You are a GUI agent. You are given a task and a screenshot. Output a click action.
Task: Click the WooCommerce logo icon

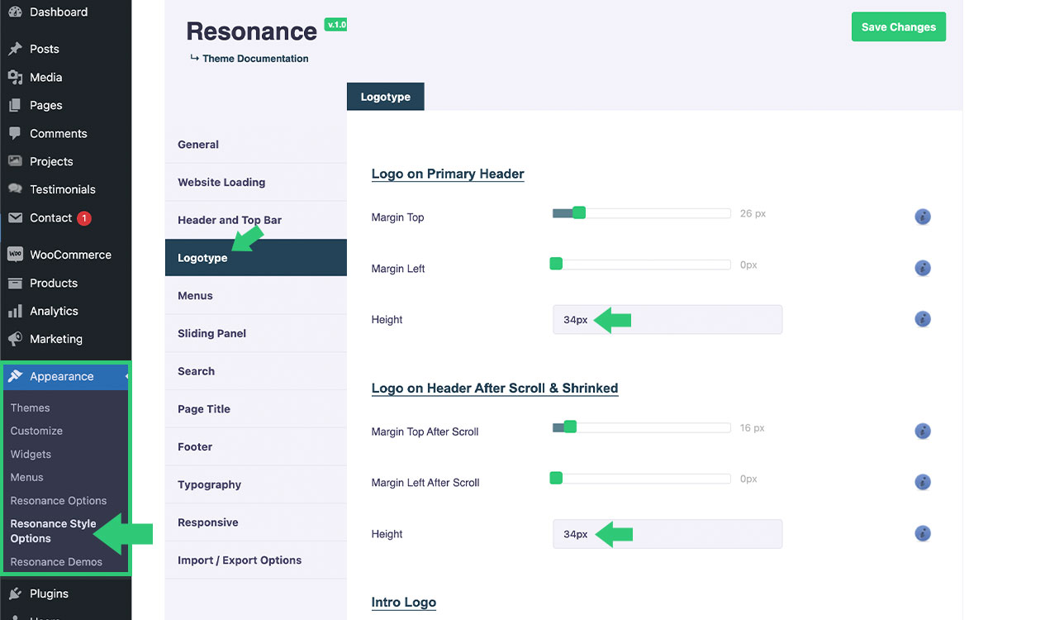15,255
